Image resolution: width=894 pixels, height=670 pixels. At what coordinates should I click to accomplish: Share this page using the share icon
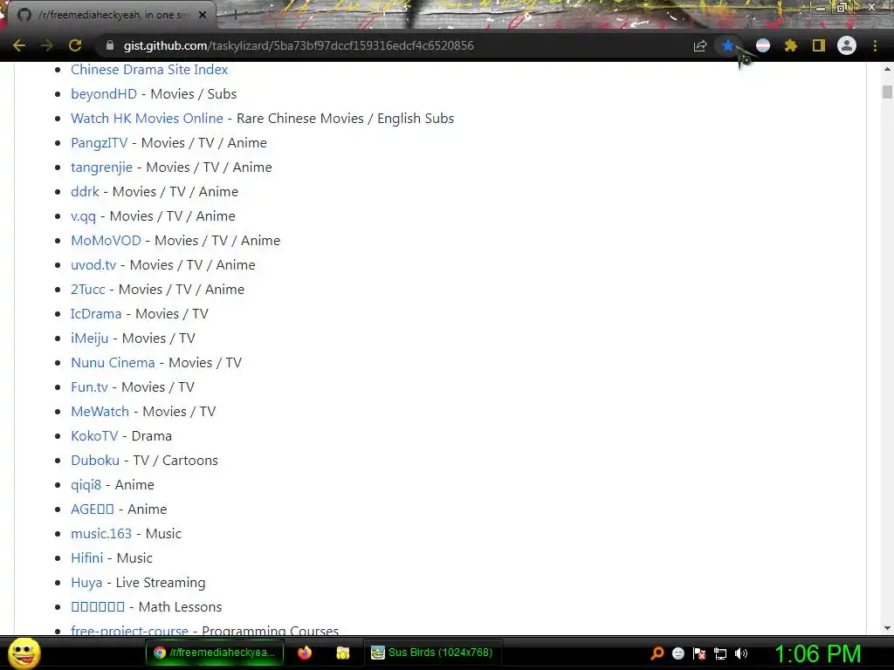click(x=699, y=45)
